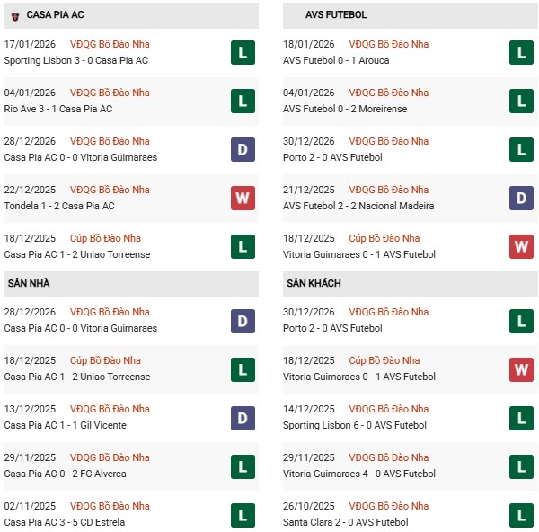
Task: Click the L badge for Santa Clara 2-0 AVS Futebol
Action: 522,515
